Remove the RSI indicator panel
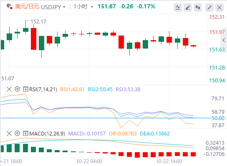Screen dimensions: 227x166 coord(9,89)
